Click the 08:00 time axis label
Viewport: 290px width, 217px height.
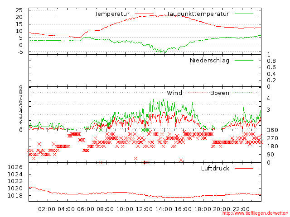[x=105, y=209]
